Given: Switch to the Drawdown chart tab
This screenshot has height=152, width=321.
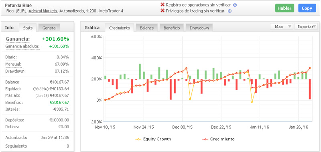Looking at the screenshot, I should [x=199, y=28].
